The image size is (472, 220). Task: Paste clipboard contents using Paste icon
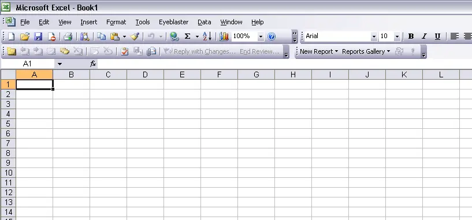pos(115,36)
